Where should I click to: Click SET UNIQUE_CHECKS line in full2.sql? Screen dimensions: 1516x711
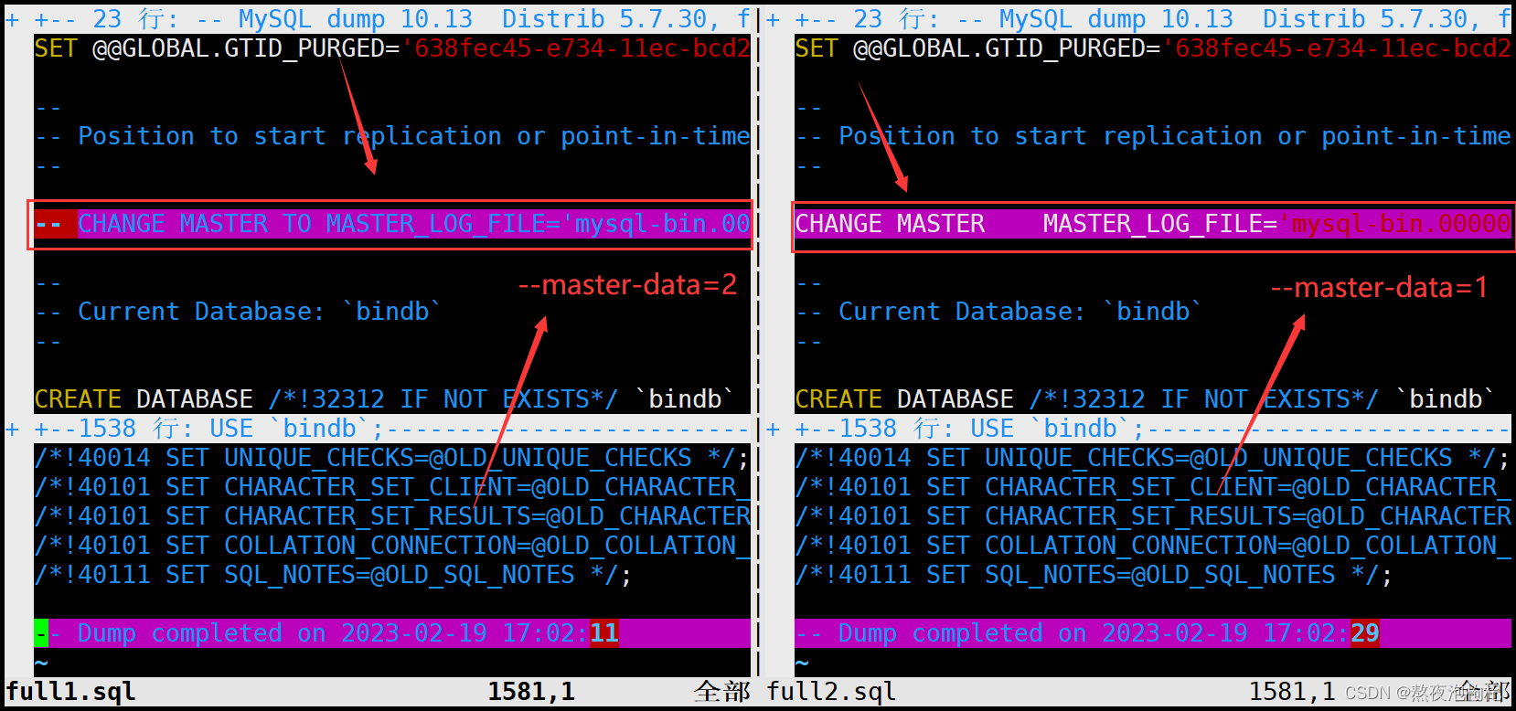click(x=1153, y=458)
